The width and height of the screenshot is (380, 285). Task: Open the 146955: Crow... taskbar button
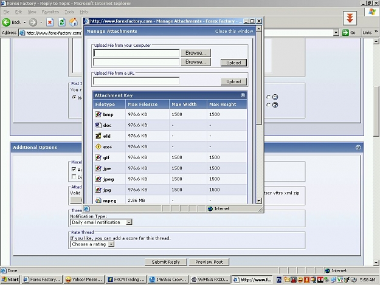click(x=168, y=280)
